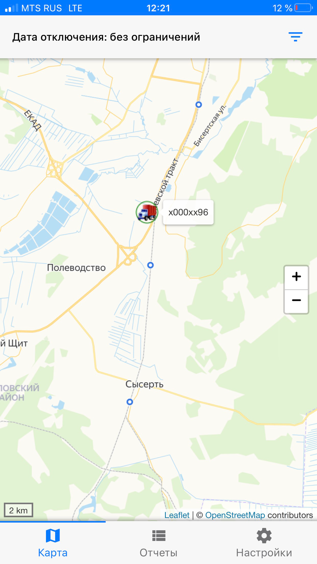This screenshot has height=564, width=317.
Task: Tap the battery indicator in status bar
Action: click(x=303, y=8)
